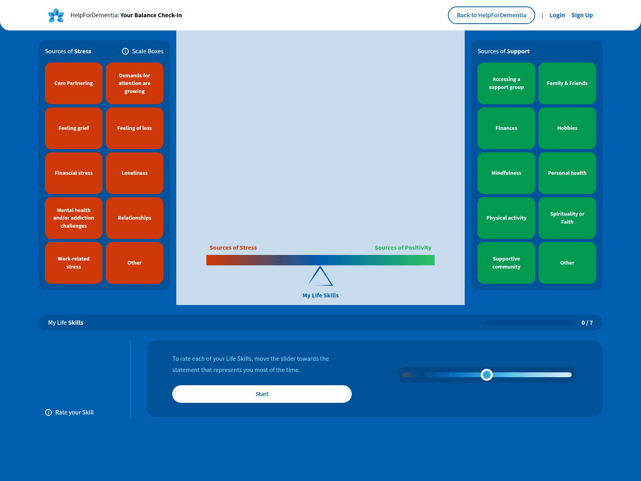Select the red Other stress box
The image size is (641, 481).
click(135, 263)
